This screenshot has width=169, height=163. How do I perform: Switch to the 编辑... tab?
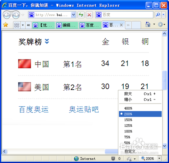coord(67,25)
